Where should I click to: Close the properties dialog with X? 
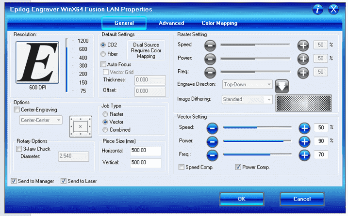click(x=333, y=9)
